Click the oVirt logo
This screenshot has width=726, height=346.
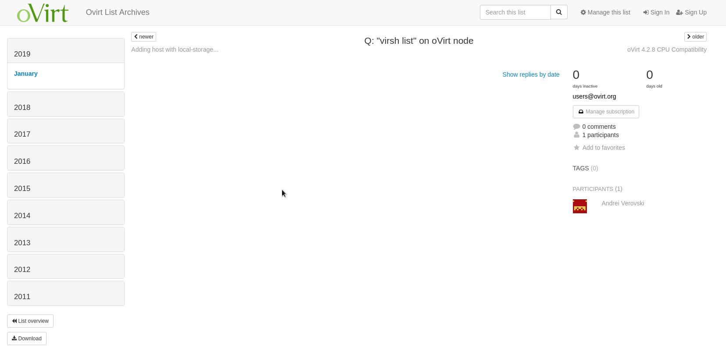(x=43, y=13)
